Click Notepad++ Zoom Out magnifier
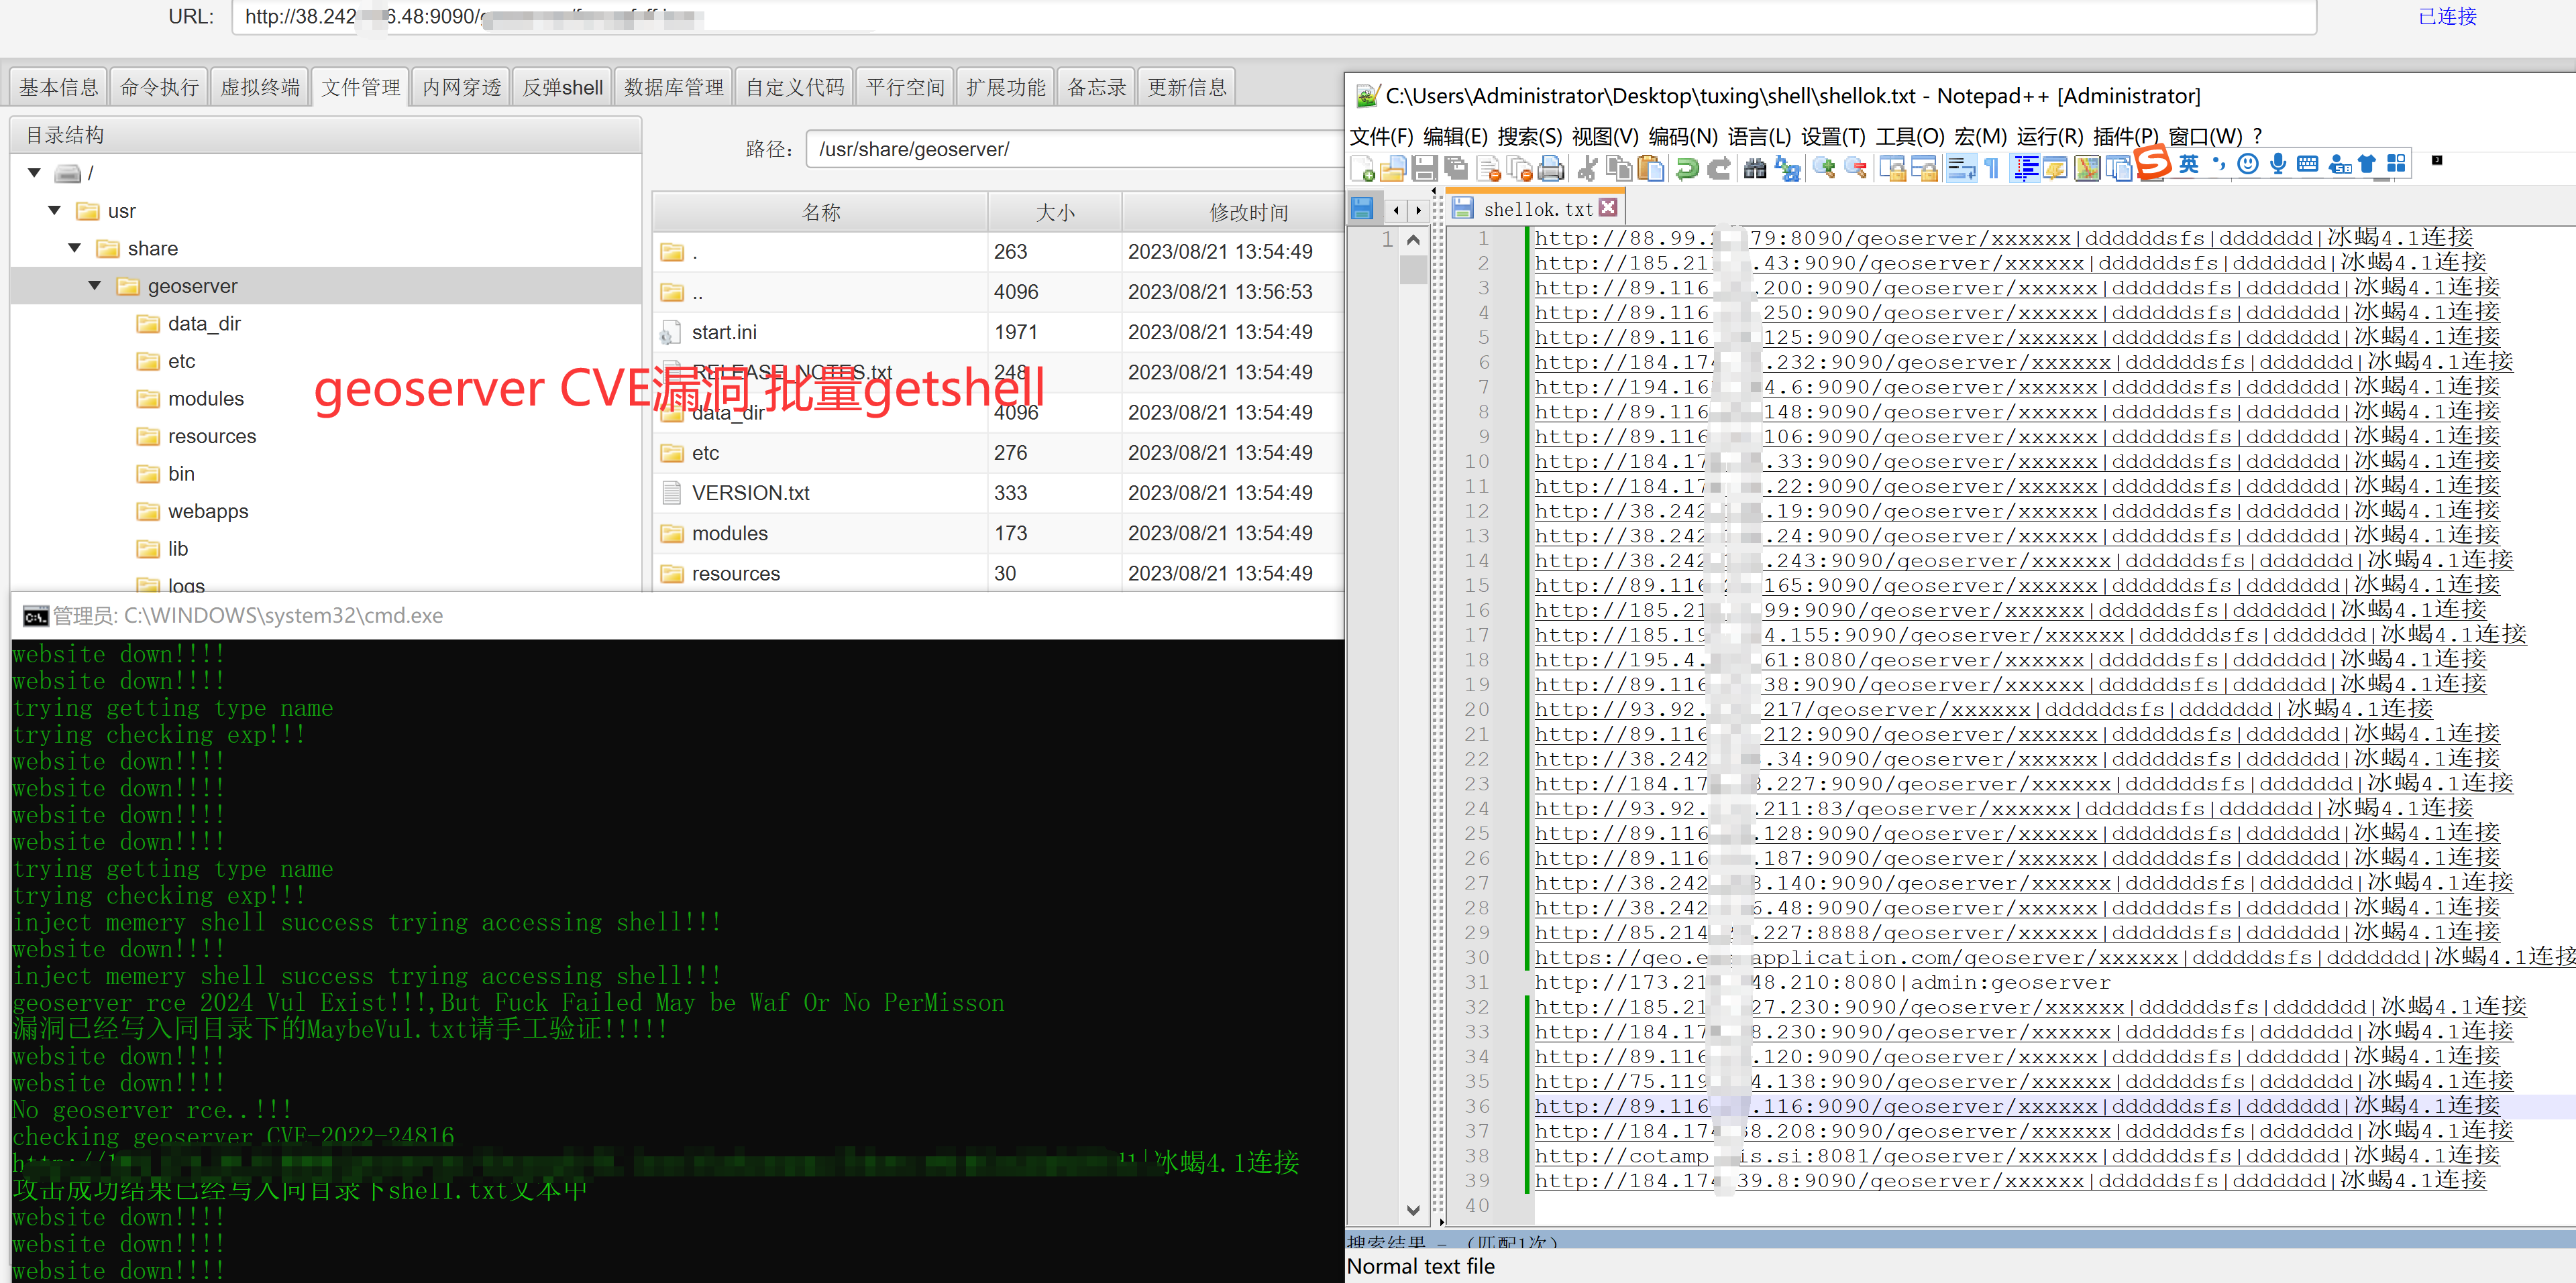The width and height of the screenshot is (2576, 1283). point(1856,168)
